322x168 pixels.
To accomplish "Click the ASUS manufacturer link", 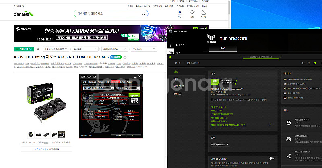I will click(x=46, y=143).
